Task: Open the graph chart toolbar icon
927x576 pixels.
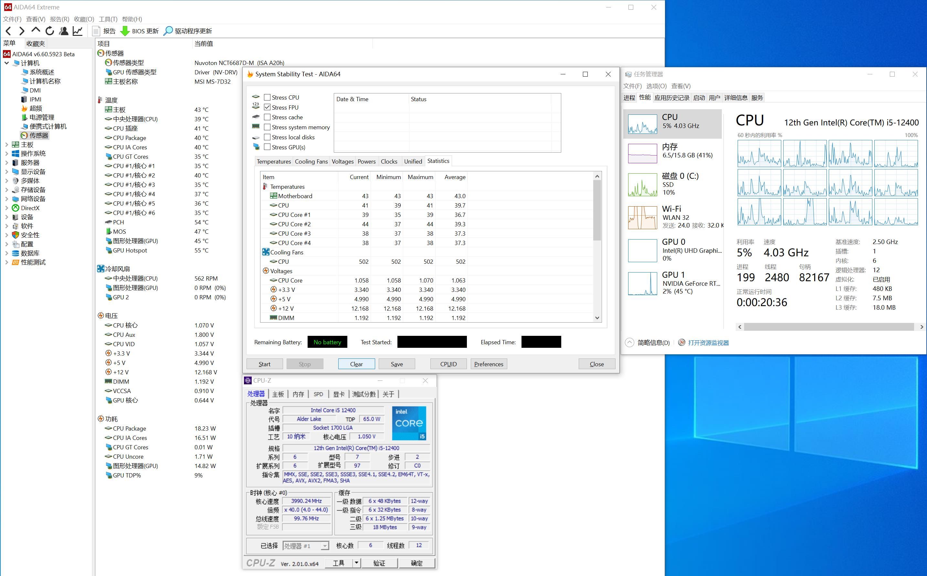Action: coord(78,31)
